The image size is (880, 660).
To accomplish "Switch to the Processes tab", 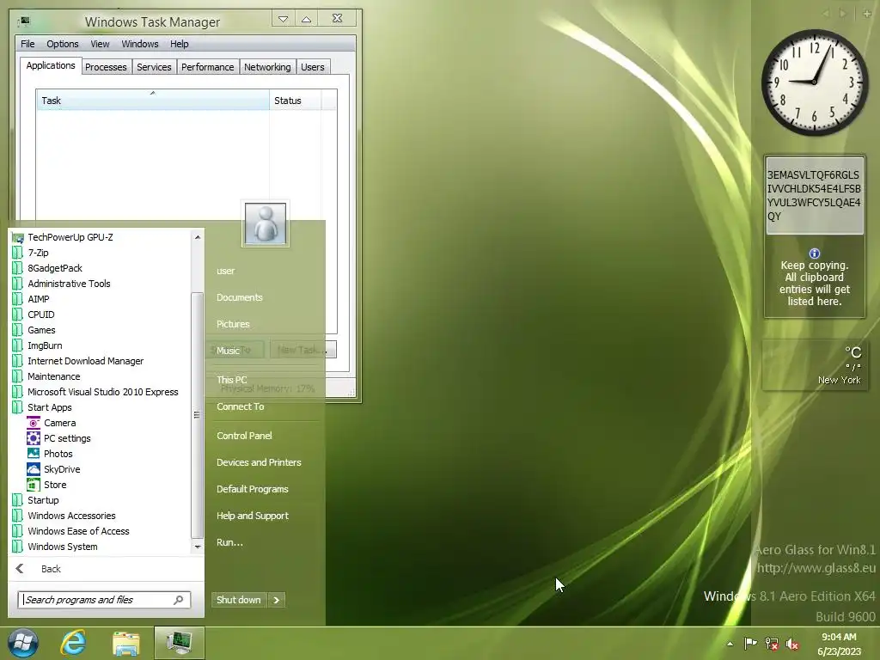I will [x=106, y=67].
